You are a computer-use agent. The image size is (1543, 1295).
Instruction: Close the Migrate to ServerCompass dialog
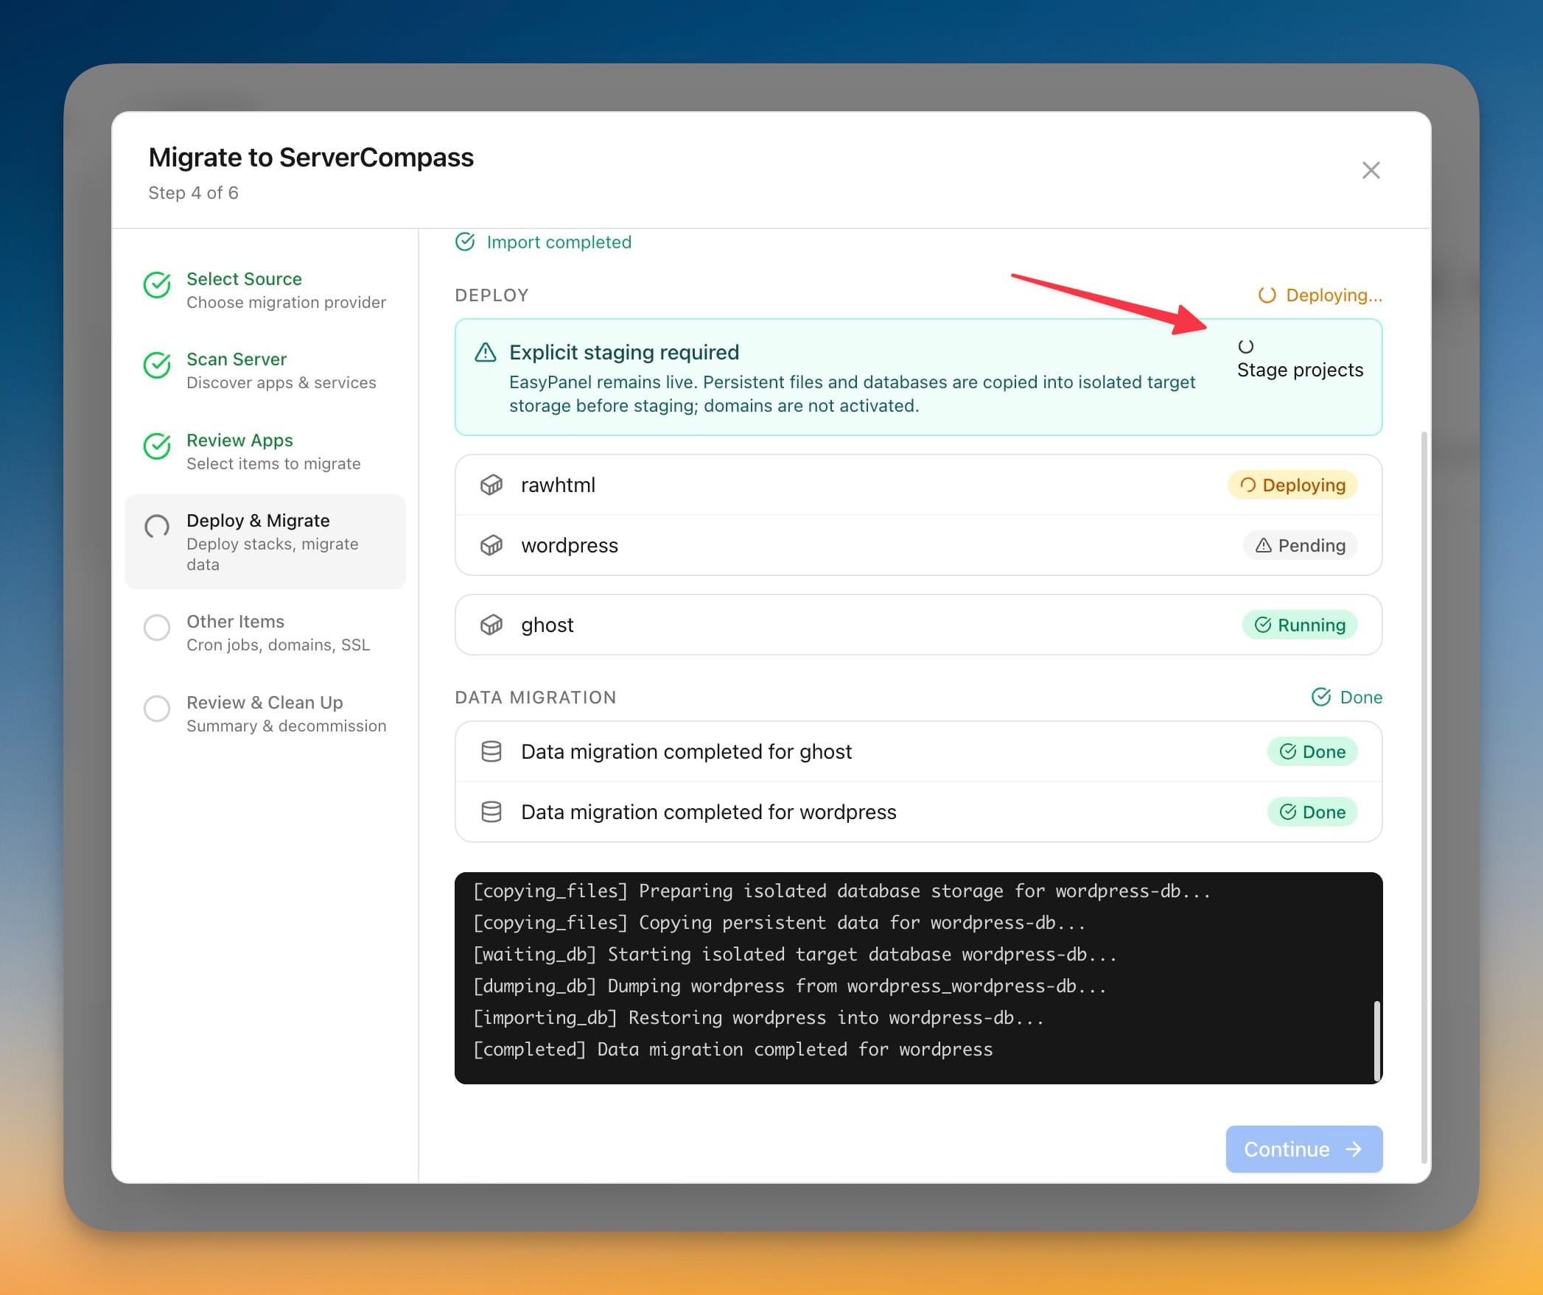point(1371,170)
